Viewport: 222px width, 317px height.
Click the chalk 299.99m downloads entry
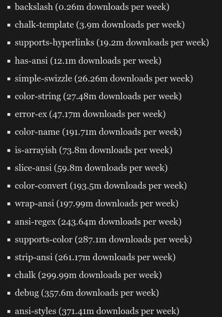[x=88, y=275]
